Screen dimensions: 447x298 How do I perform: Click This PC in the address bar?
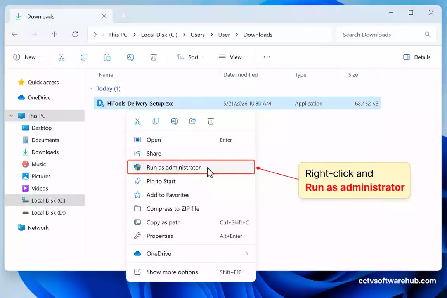click(118, 35)
